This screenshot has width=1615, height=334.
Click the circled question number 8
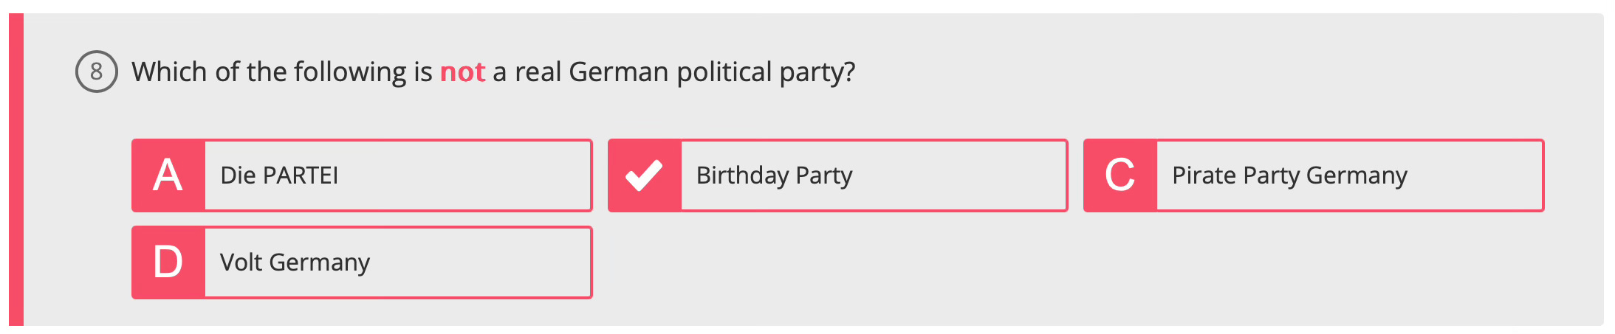(x=97, y=72)
